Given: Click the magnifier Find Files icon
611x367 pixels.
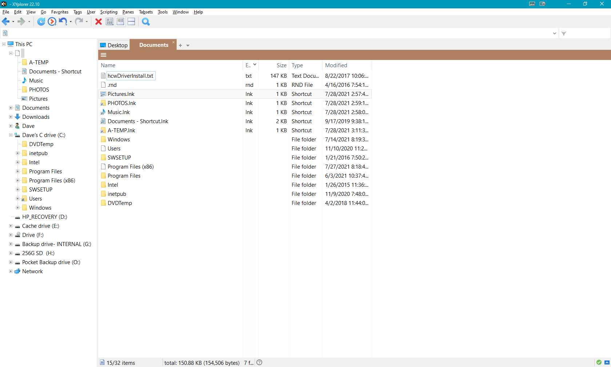Looking at the screenshot, I should [146, 22].
